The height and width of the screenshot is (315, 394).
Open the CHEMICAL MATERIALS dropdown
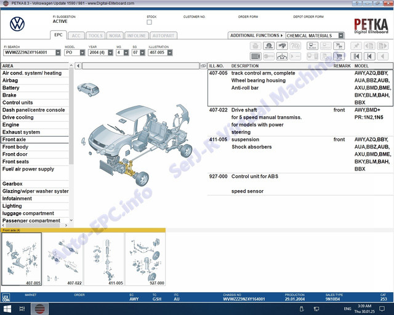tap(340, 36)
